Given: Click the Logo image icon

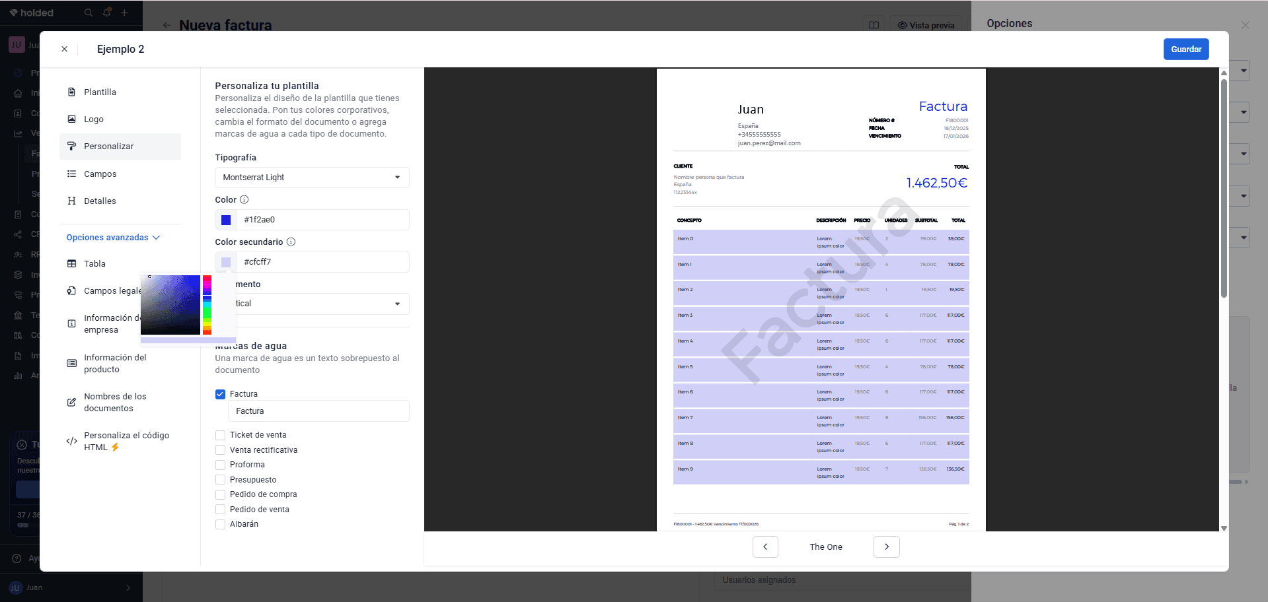Looking at the screenshot, I should point(71,119).
